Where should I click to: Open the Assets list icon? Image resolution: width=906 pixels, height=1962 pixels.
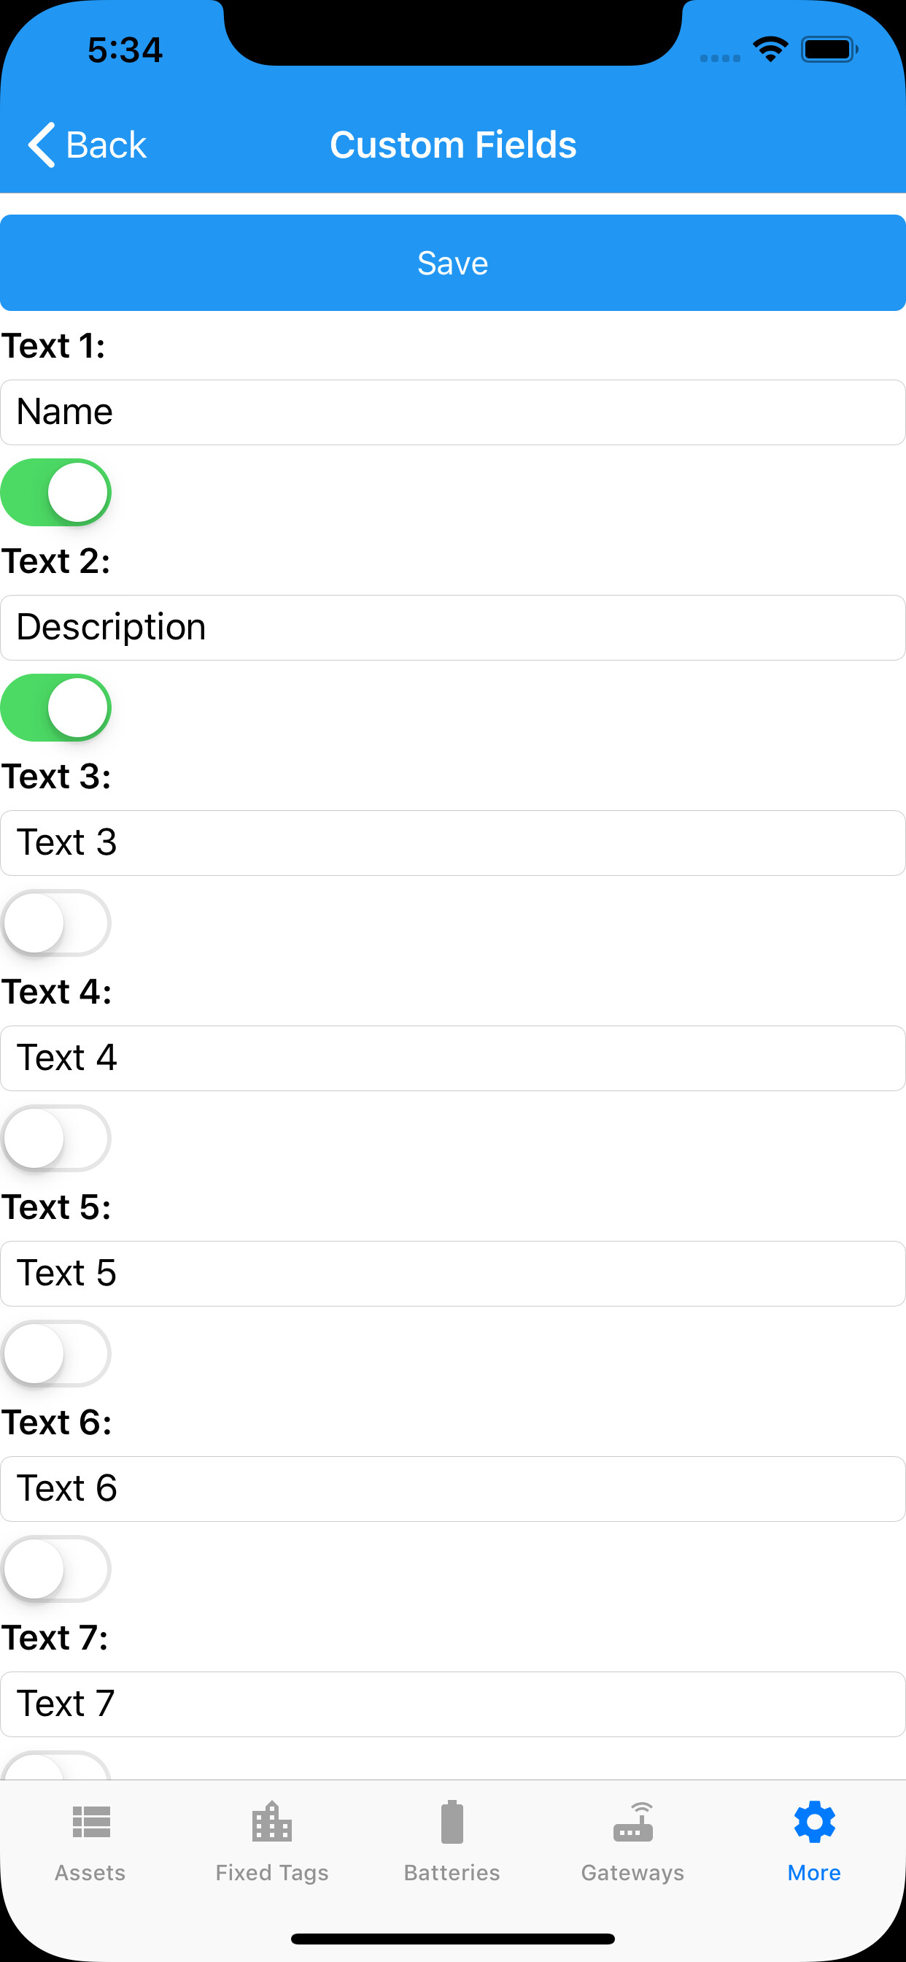90,1823
